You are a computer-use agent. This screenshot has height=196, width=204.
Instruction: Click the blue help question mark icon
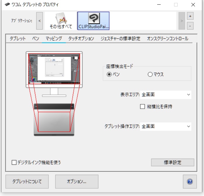click(190, 181)
